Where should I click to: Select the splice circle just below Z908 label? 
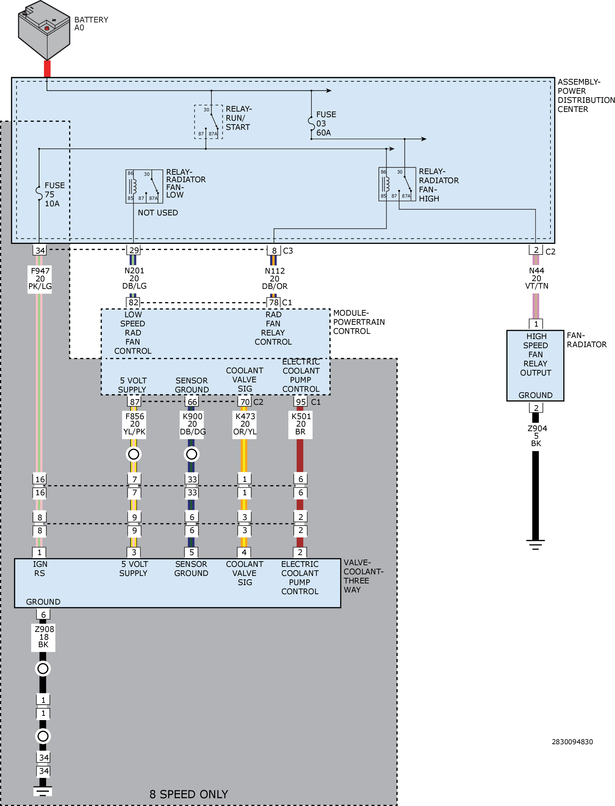pyautogui.click(x=43, y=668)
